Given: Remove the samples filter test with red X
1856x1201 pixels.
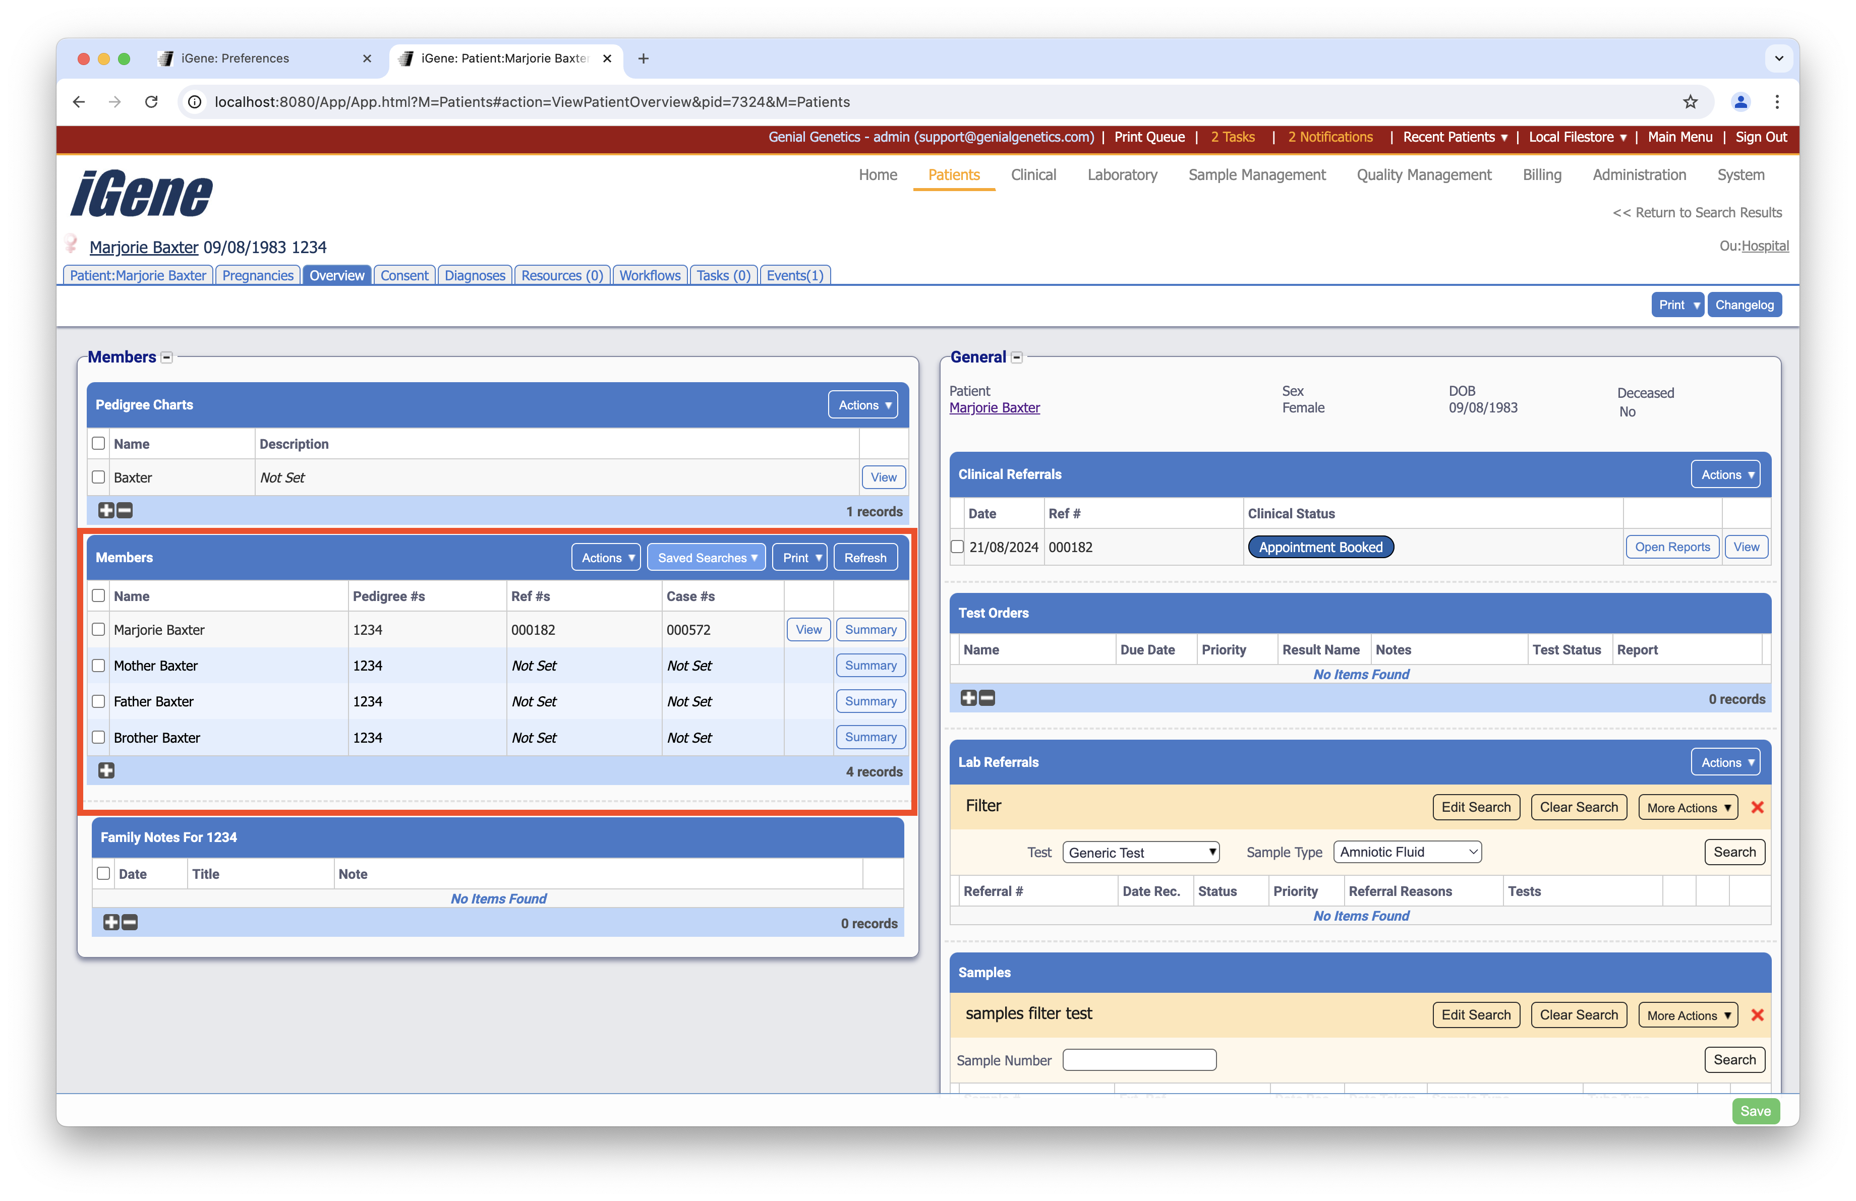Looking at the screenshot, I should (x=1757, y=1015).
